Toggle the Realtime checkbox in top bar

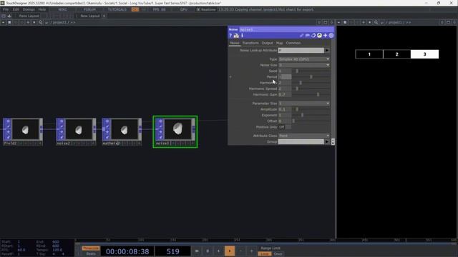coord(198,9)
